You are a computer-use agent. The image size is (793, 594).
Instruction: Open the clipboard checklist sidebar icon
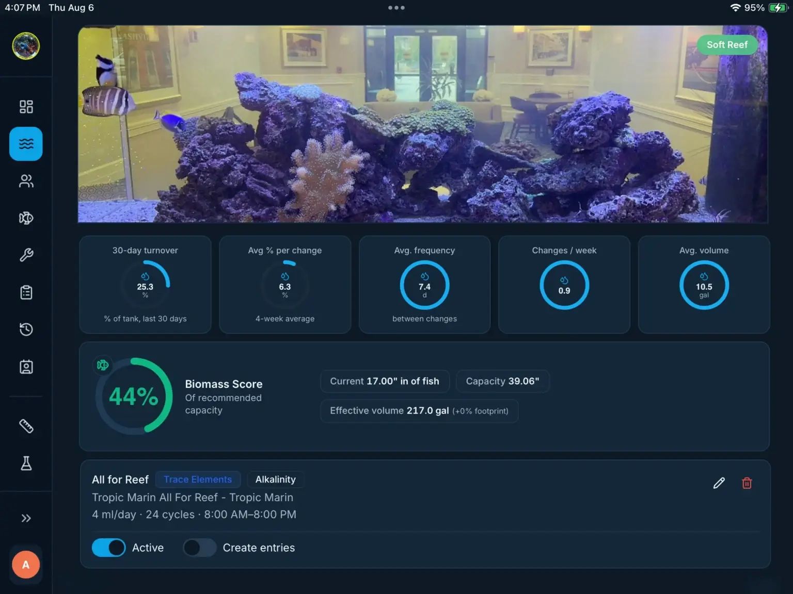[26, 292]
